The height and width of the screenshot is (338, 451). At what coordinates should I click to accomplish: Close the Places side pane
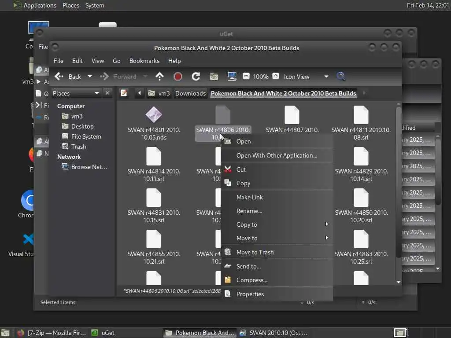pyautogui.click(x=107, y=93)
